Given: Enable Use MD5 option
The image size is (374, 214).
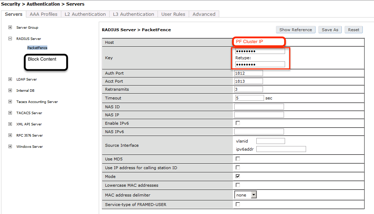Looking at the screenshot, I should 237,158.
